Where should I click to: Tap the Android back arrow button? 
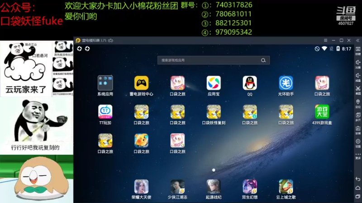click(358, 179)
